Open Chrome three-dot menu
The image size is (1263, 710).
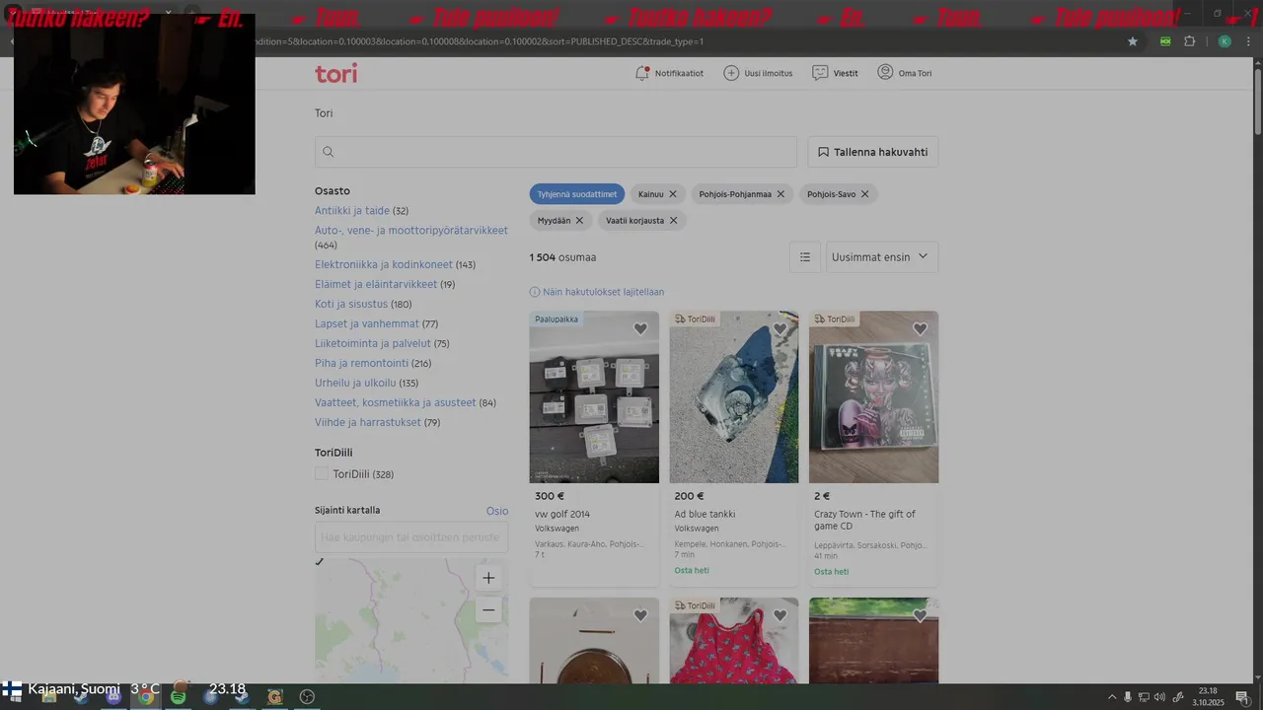pyautogui.click(x=1248, y=41)
